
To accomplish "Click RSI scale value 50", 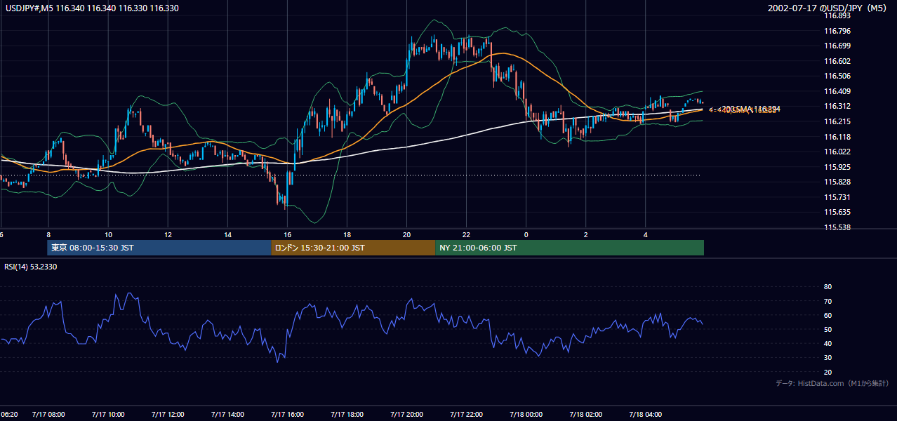I will 828,329.
